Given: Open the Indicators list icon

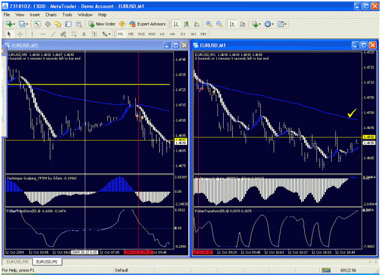Looking at the screenshot, I should tap(255, 24).
